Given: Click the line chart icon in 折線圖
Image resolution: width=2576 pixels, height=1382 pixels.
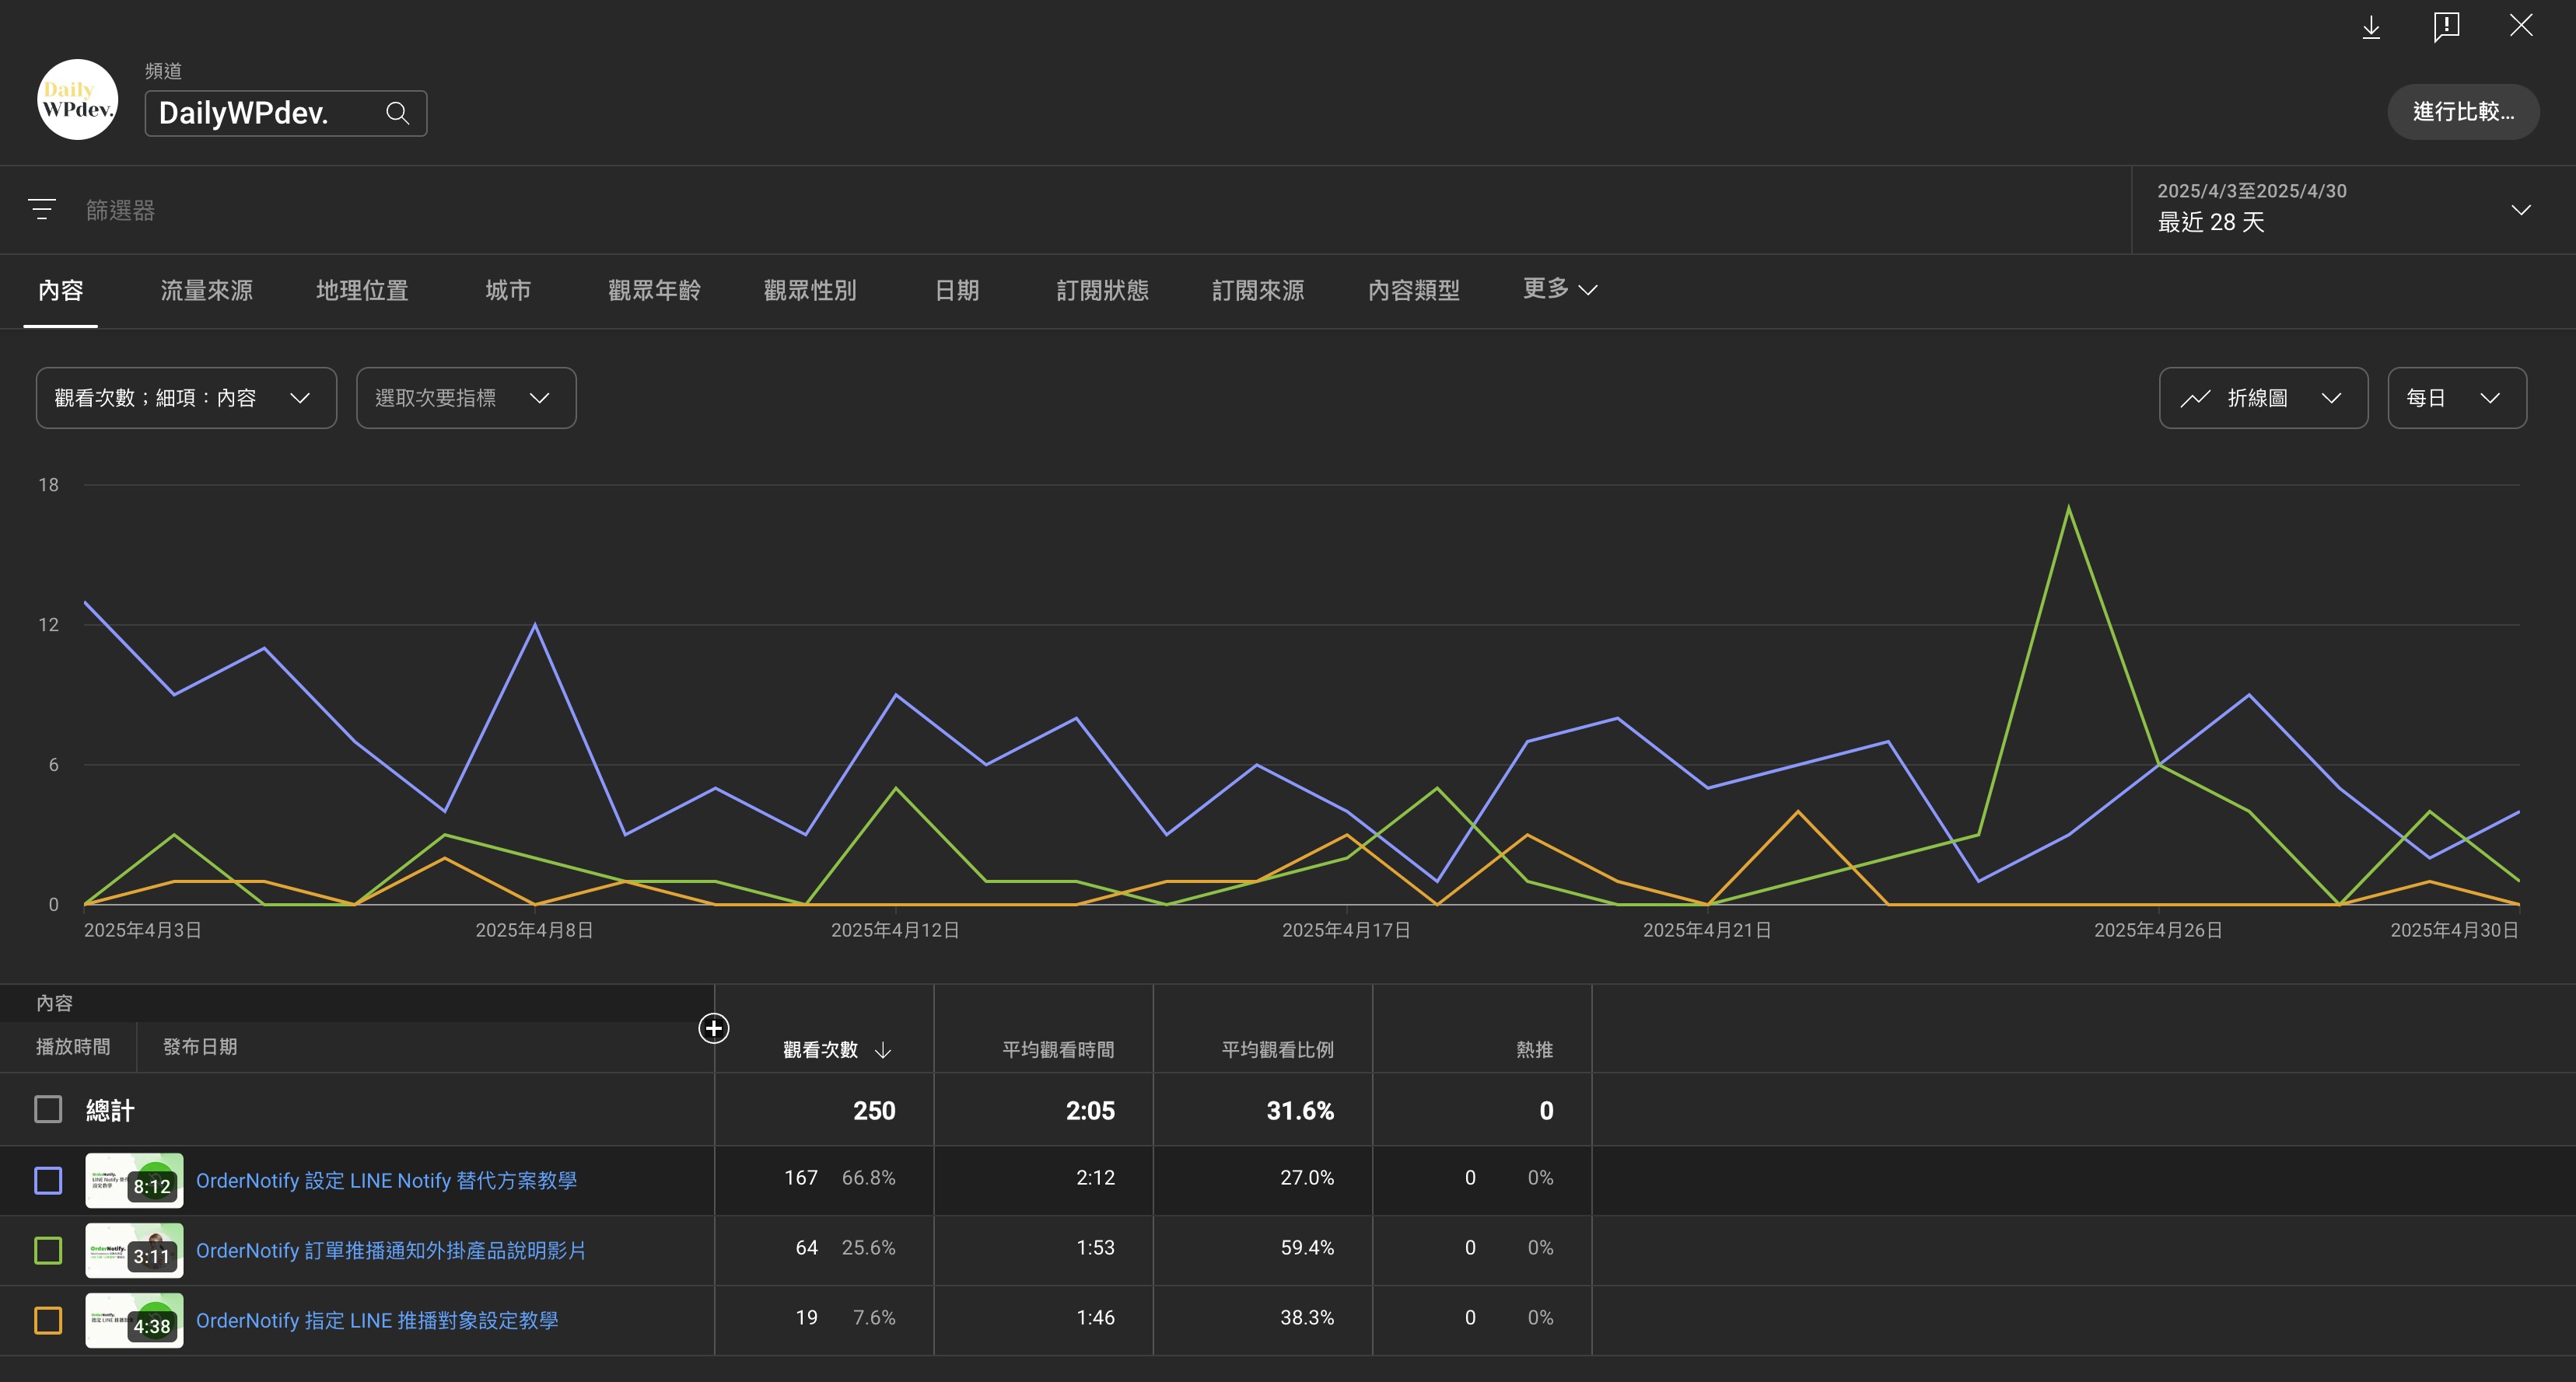Looking at the screenshot, I should coord(2195,398).
